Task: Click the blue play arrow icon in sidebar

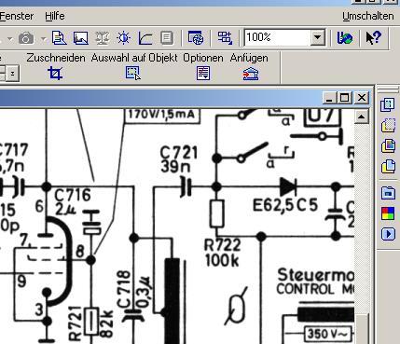Action: click(x=388, y=234)
